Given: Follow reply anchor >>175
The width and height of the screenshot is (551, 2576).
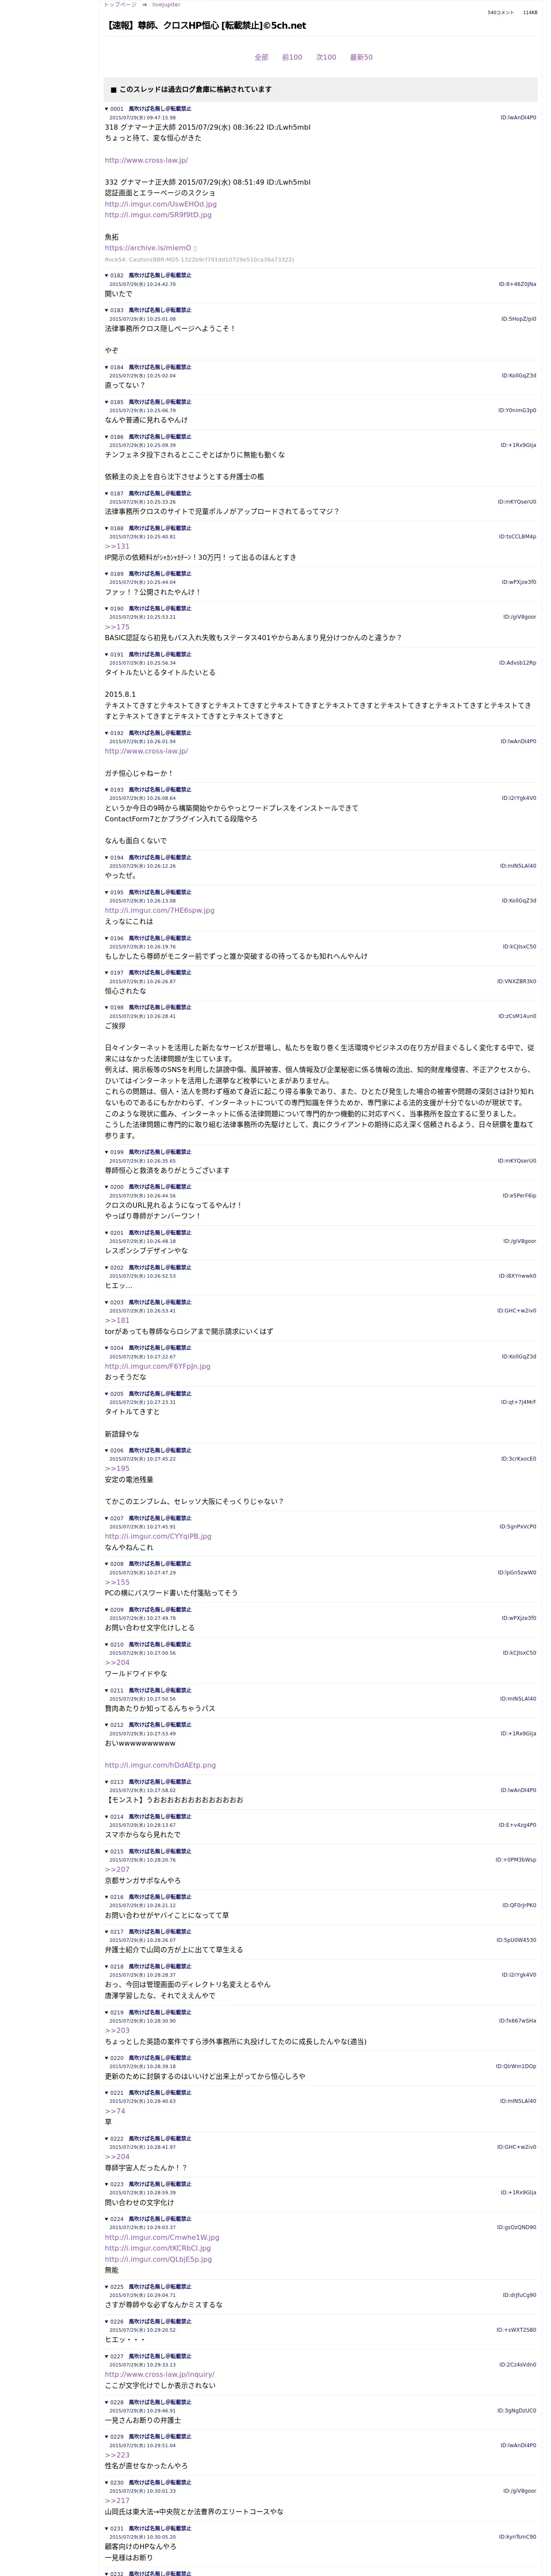Looking at the screenshot, I should 117,627.
